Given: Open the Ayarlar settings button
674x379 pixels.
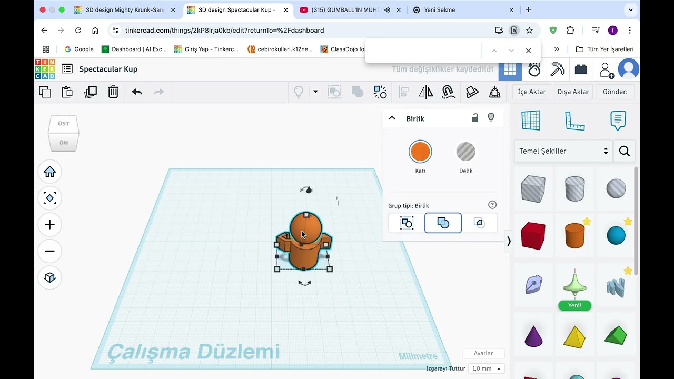Looking at the screenshot, I should click(483, 353).
